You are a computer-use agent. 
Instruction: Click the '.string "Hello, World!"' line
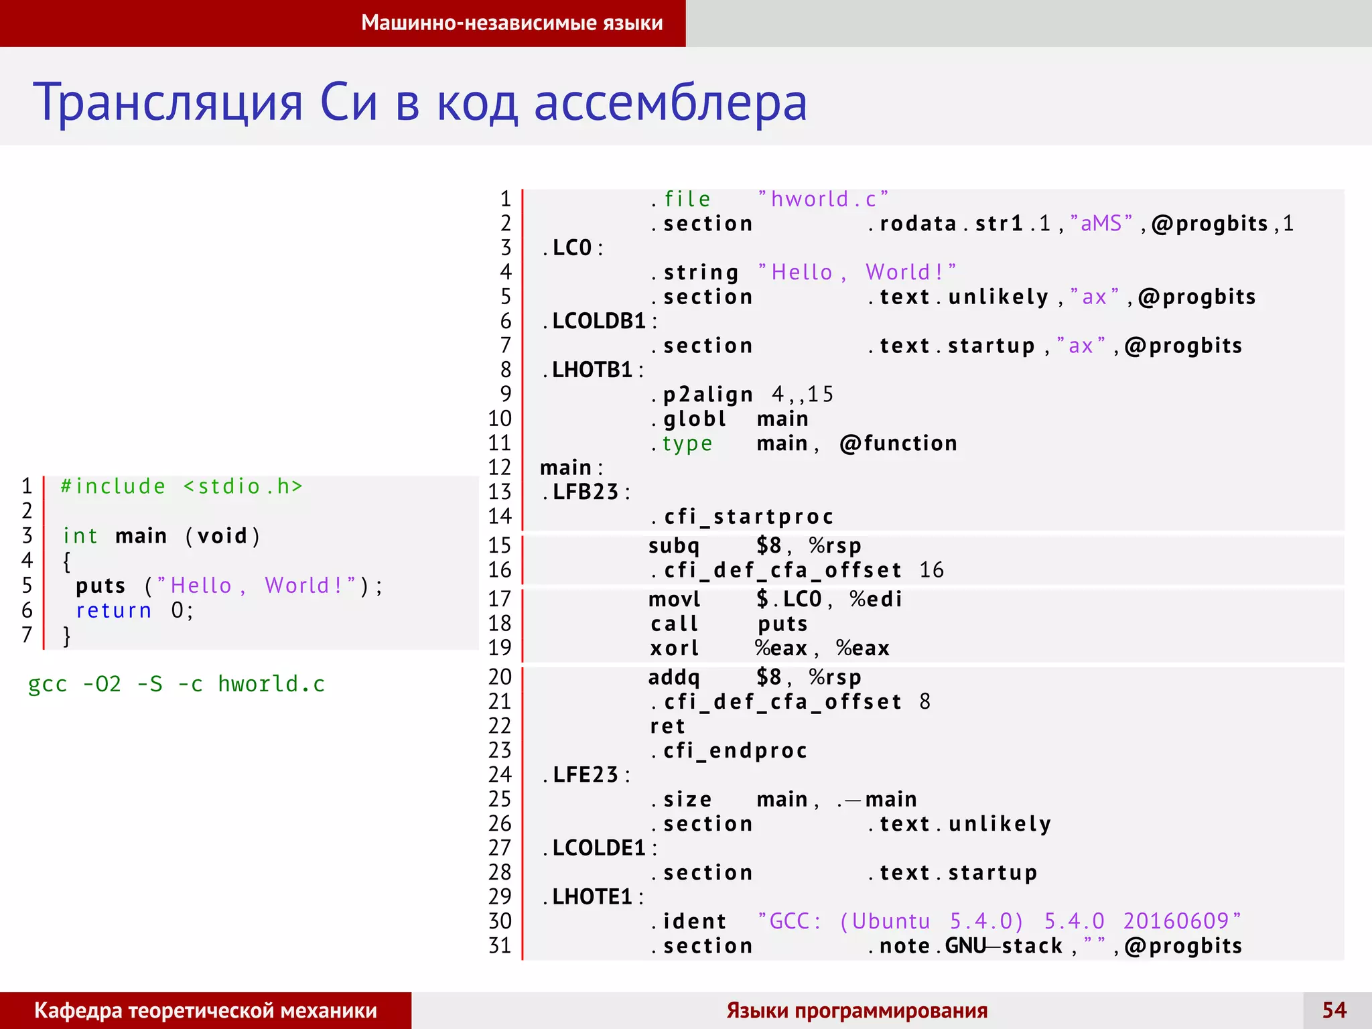click(803, 272)
